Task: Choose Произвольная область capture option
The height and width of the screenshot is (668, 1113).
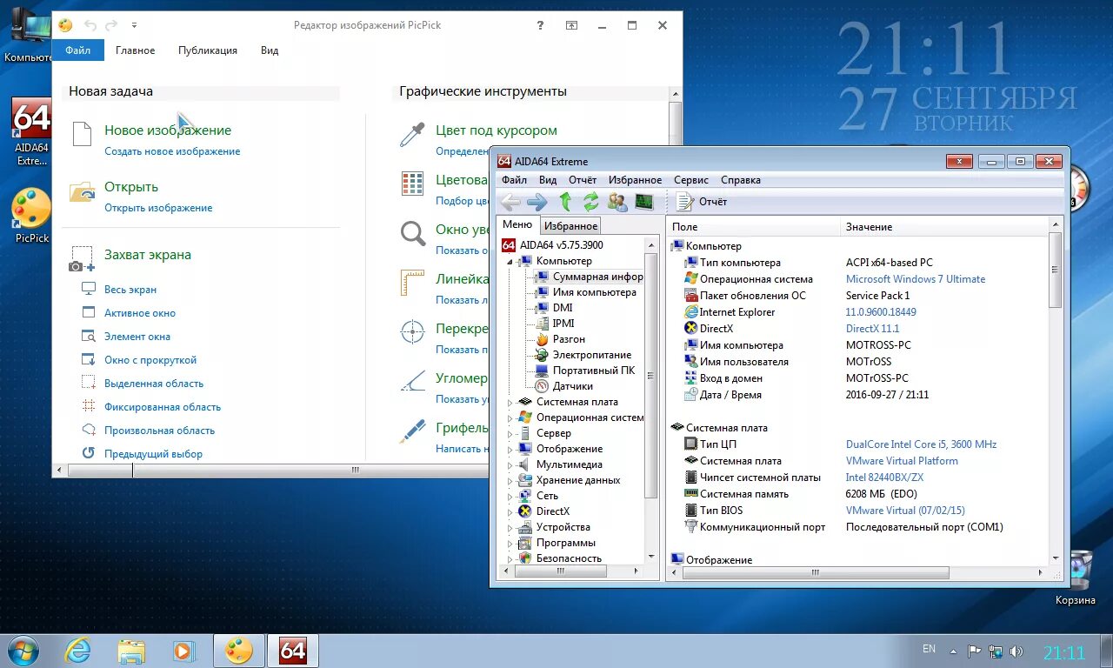Action: [x=159, y=431]
